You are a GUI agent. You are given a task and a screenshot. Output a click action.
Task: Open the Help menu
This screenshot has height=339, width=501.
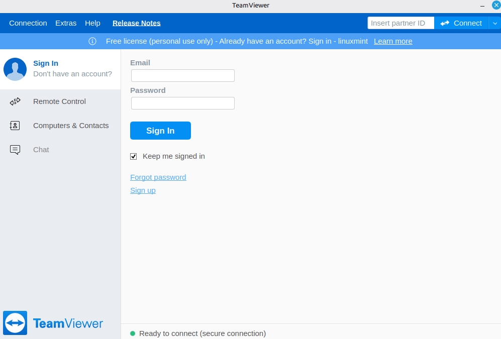92,23
